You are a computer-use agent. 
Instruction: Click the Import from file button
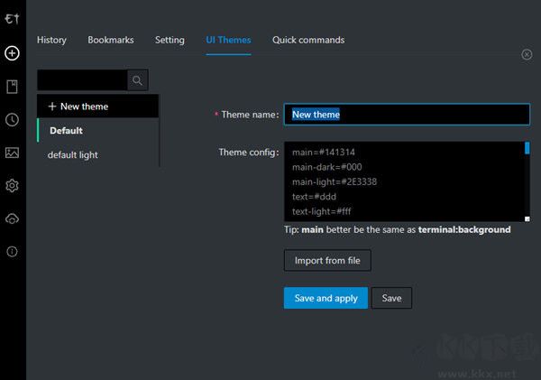tap(327, 261)
